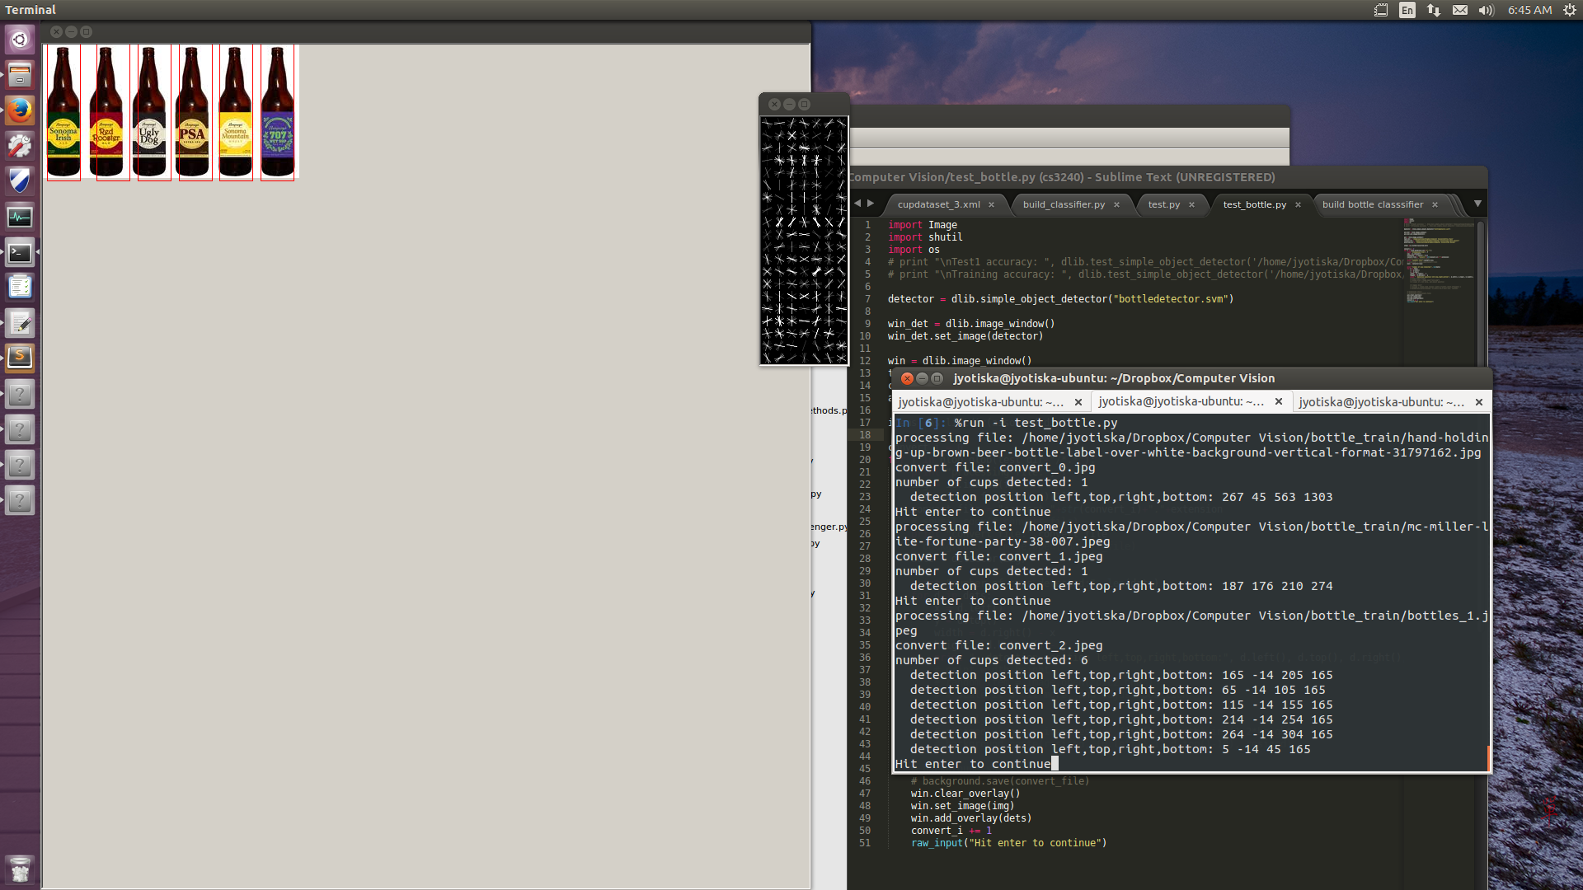This screenshot has width=1583, height=890.
Task: Open System Settings wrench icon
Action: click(20, 146)
